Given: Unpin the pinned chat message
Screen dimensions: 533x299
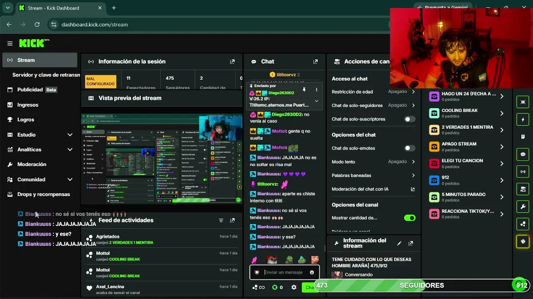Looking at the screenshot, I should click(x=304, y=90).
